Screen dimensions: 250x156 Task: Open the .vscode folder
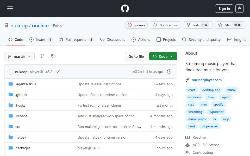pos(21,116)
